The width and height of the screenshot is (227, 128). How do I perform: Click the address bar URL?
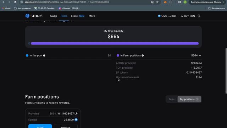67,2
